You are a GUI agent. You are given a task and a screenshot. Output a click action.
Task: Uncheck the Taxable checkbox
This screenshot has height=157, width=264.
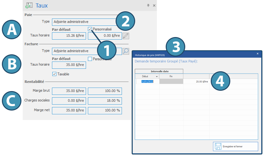(x=54, y=74)
